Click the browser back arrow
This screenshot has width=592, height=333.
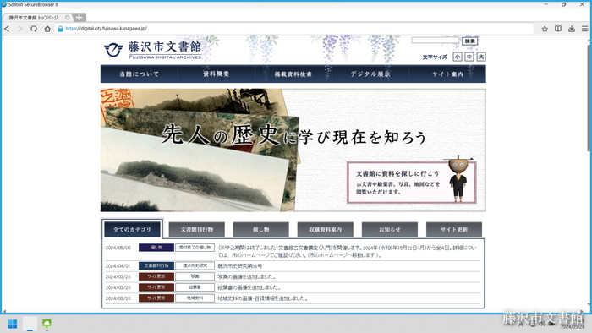[7, 29]
